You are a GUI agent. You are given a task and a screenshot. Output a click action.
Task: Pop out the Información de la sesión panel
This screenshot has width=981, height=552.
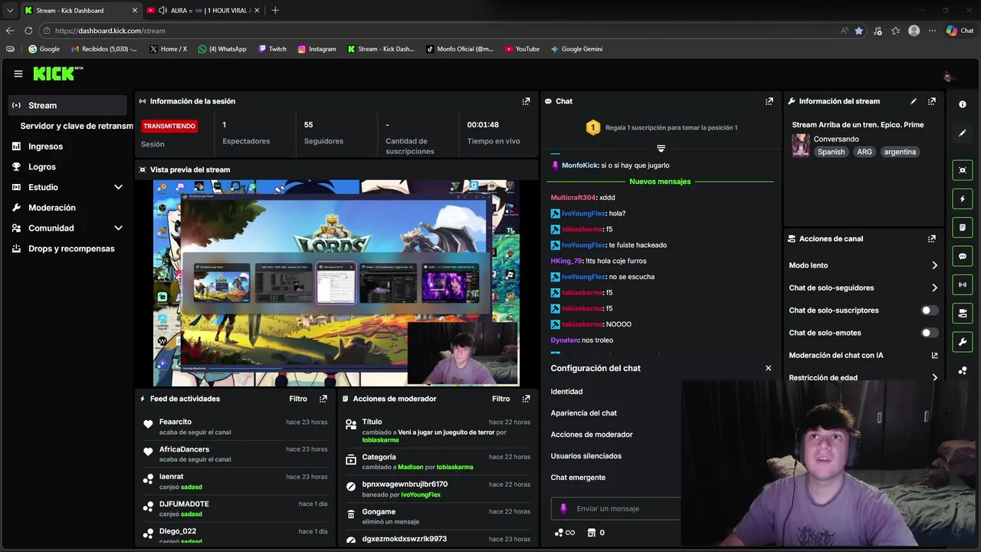point(526,101)
